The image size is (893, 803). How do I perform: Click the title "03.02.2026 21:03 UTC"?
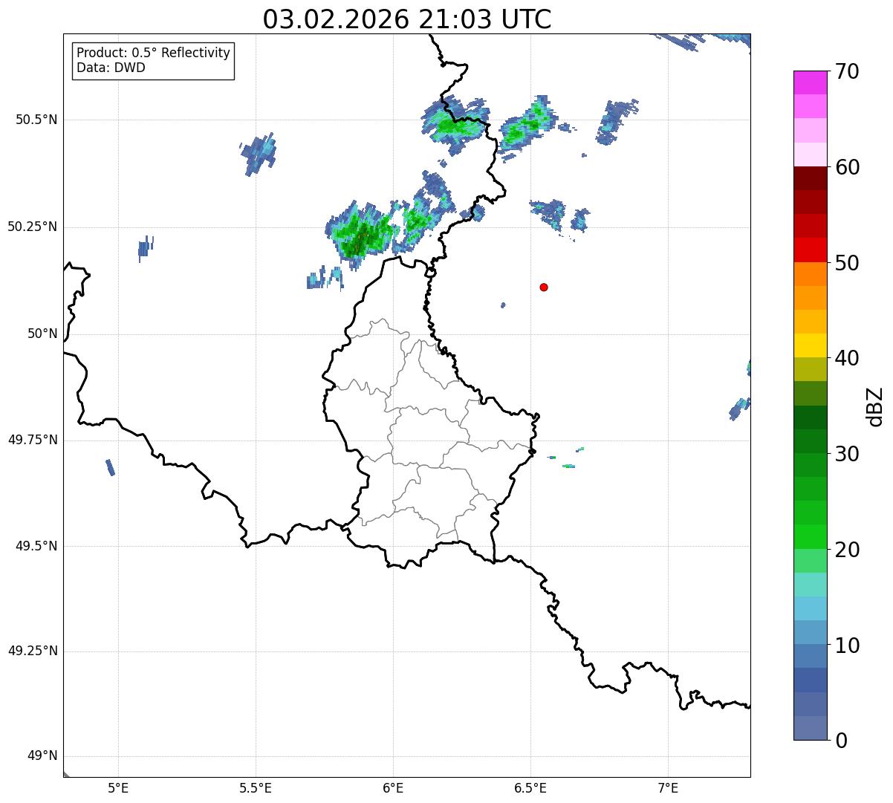point(407,19)
